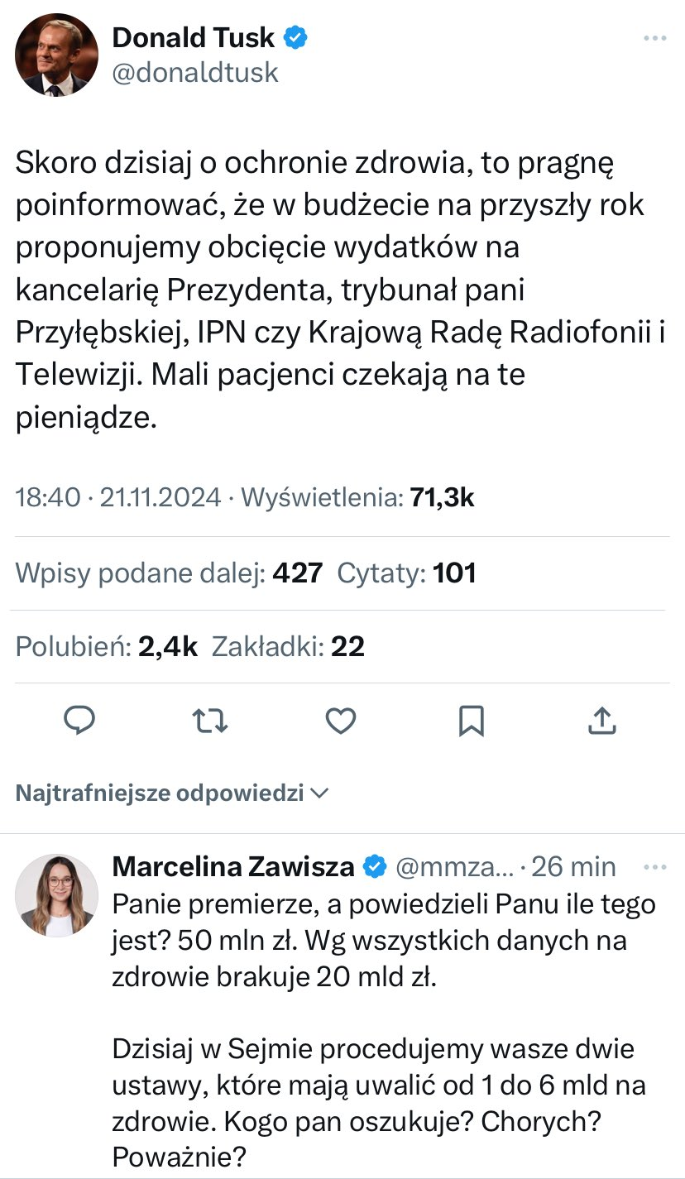
Task: Tap the repost arrows icon
Action: (210, 721)
